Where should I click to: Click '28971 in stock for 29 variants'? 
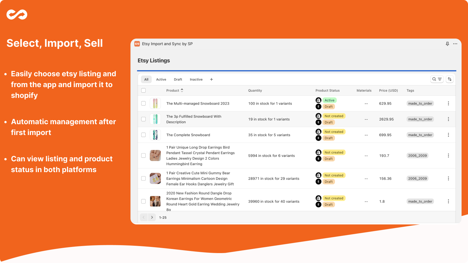[x=274, y=179]
